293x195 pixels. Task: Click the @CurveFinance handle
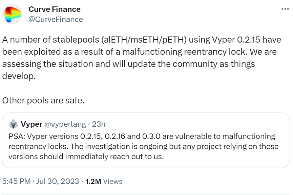pos(56,19)
